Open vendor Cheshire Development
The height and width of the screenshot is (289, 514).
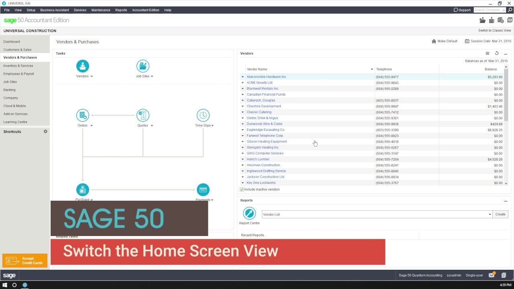[264, 106]
